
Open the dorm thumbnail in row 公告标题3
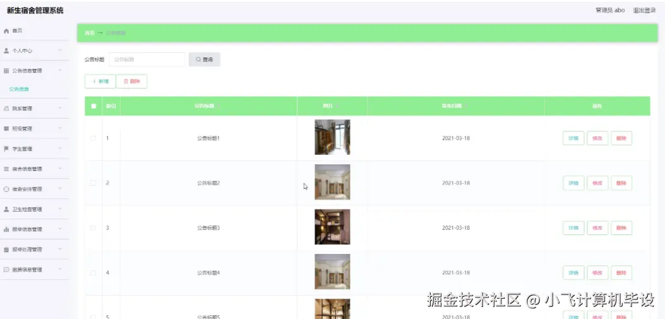(x=332, y=227)
